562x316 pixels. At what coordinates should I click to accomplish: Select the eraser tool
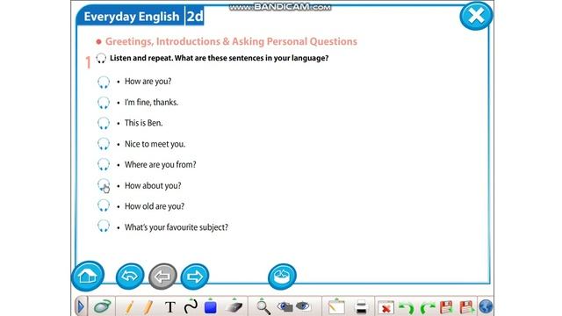[x=234, y=306]
